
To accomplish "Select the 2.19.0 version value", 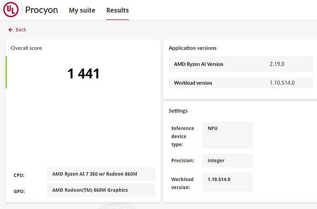I will tap(278, 64).
